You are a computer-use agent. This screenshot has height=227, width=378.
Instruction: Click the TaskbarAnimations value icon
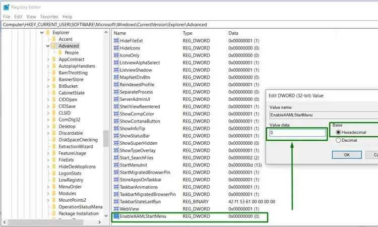coord(116,187)
